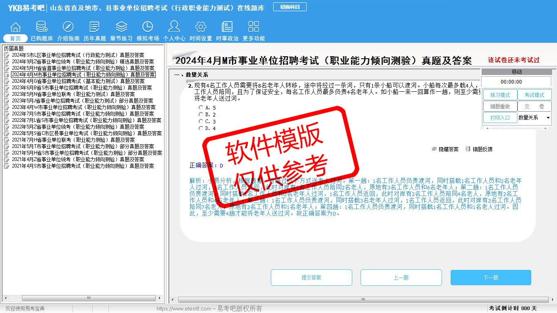Click the 介绍指南 compass icon
This screenshot has width=557, height=313.
(x=68, y=27)
